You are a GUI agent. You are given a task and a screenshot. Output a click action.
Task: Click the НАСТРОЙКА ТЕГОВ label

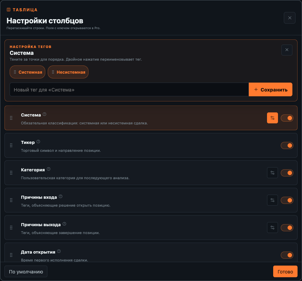(x=31, y=47)
